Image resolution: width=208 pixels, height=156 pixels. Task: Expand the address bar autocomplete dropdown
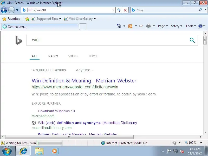[x=113, y=10]
